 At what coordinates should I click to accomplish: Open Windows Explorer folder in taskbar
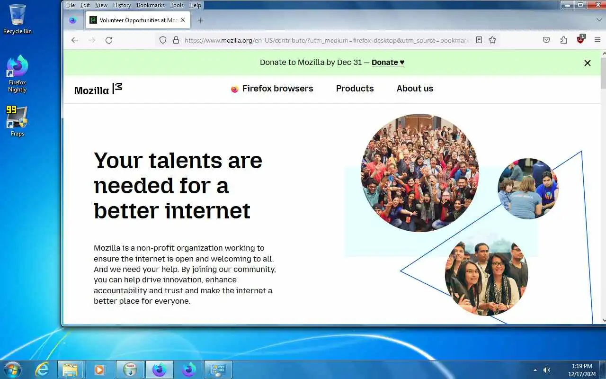pyautogui.click(x=70, y=370)
